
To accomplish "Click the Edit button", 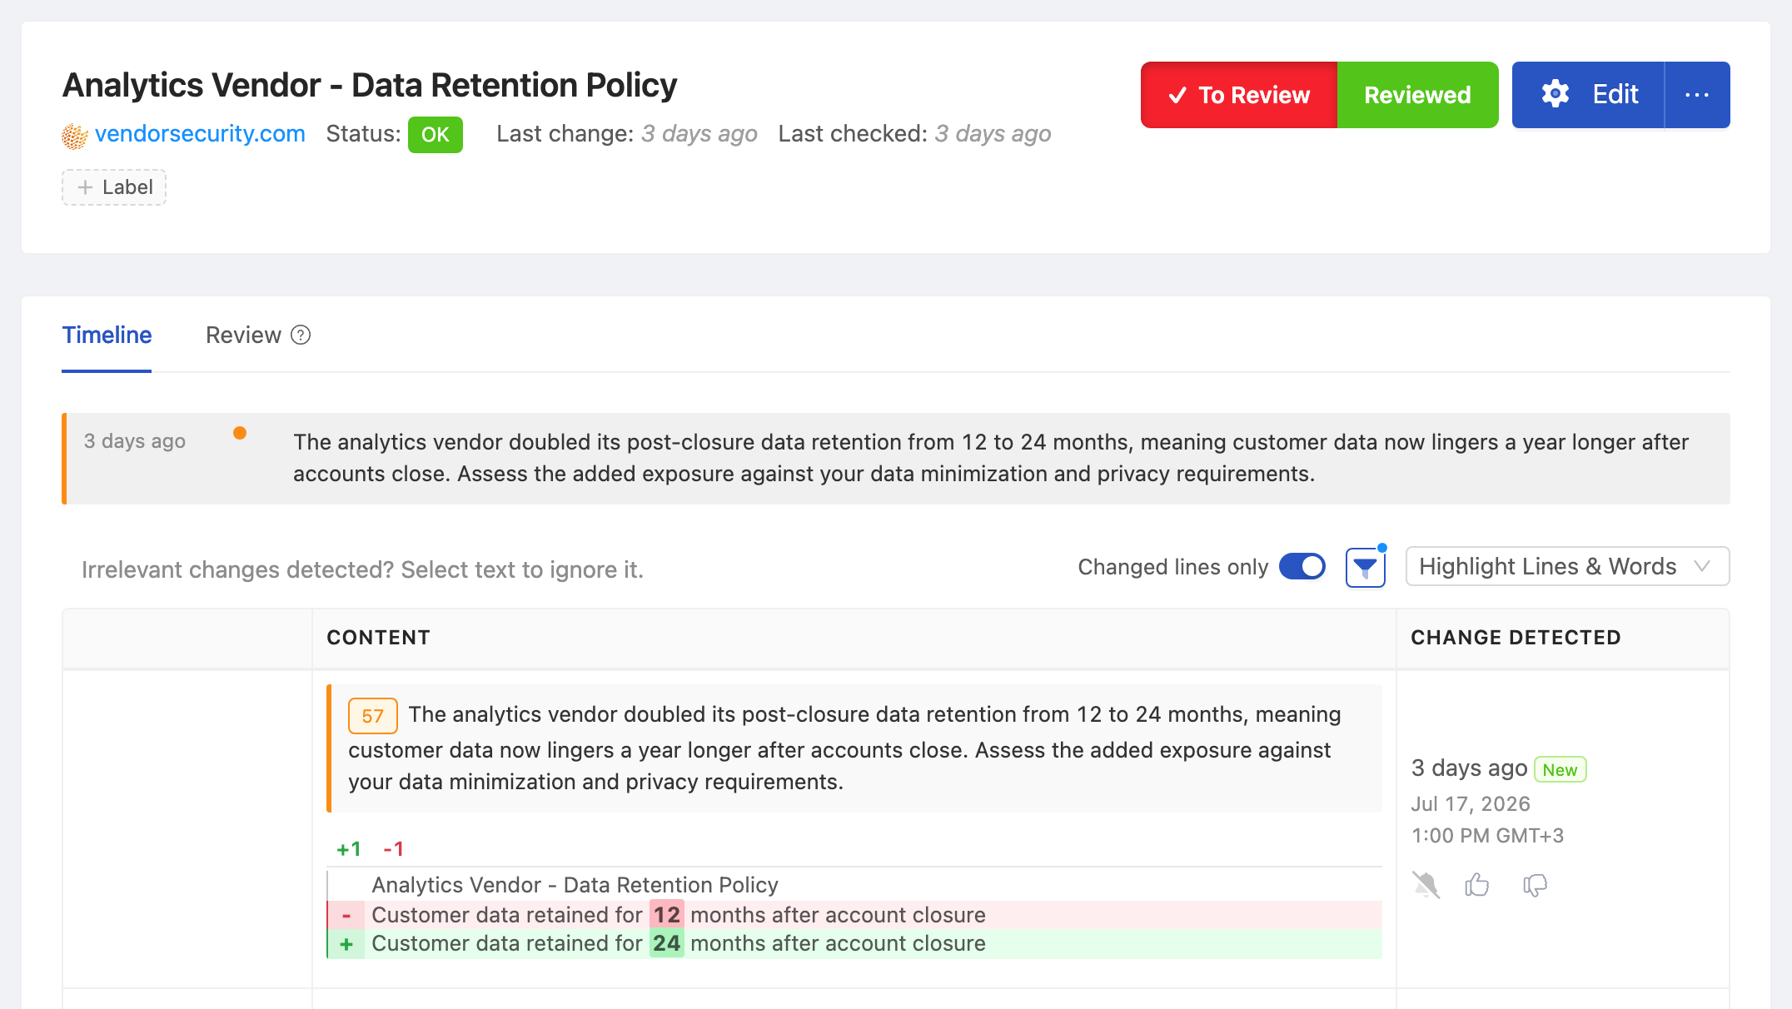I will (1588, 95).
